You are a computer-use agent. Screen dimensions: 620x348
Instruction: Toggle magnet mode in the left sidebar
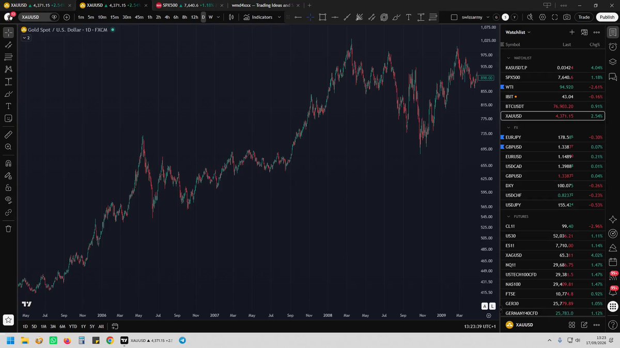[8, 163]
